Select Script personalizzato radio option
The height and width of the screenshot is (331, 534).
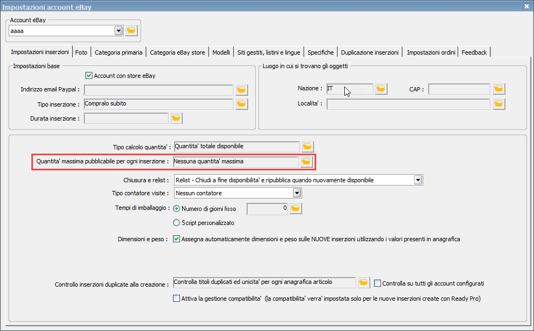click(x=176, y=223)
